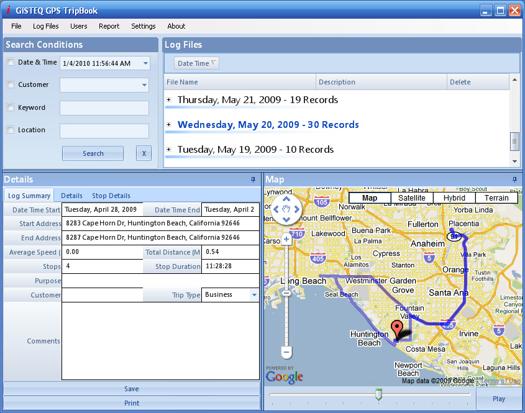Switch map view to Satellite
The height and width of the screenshot is (413, 525).
(x=412, y=197)
